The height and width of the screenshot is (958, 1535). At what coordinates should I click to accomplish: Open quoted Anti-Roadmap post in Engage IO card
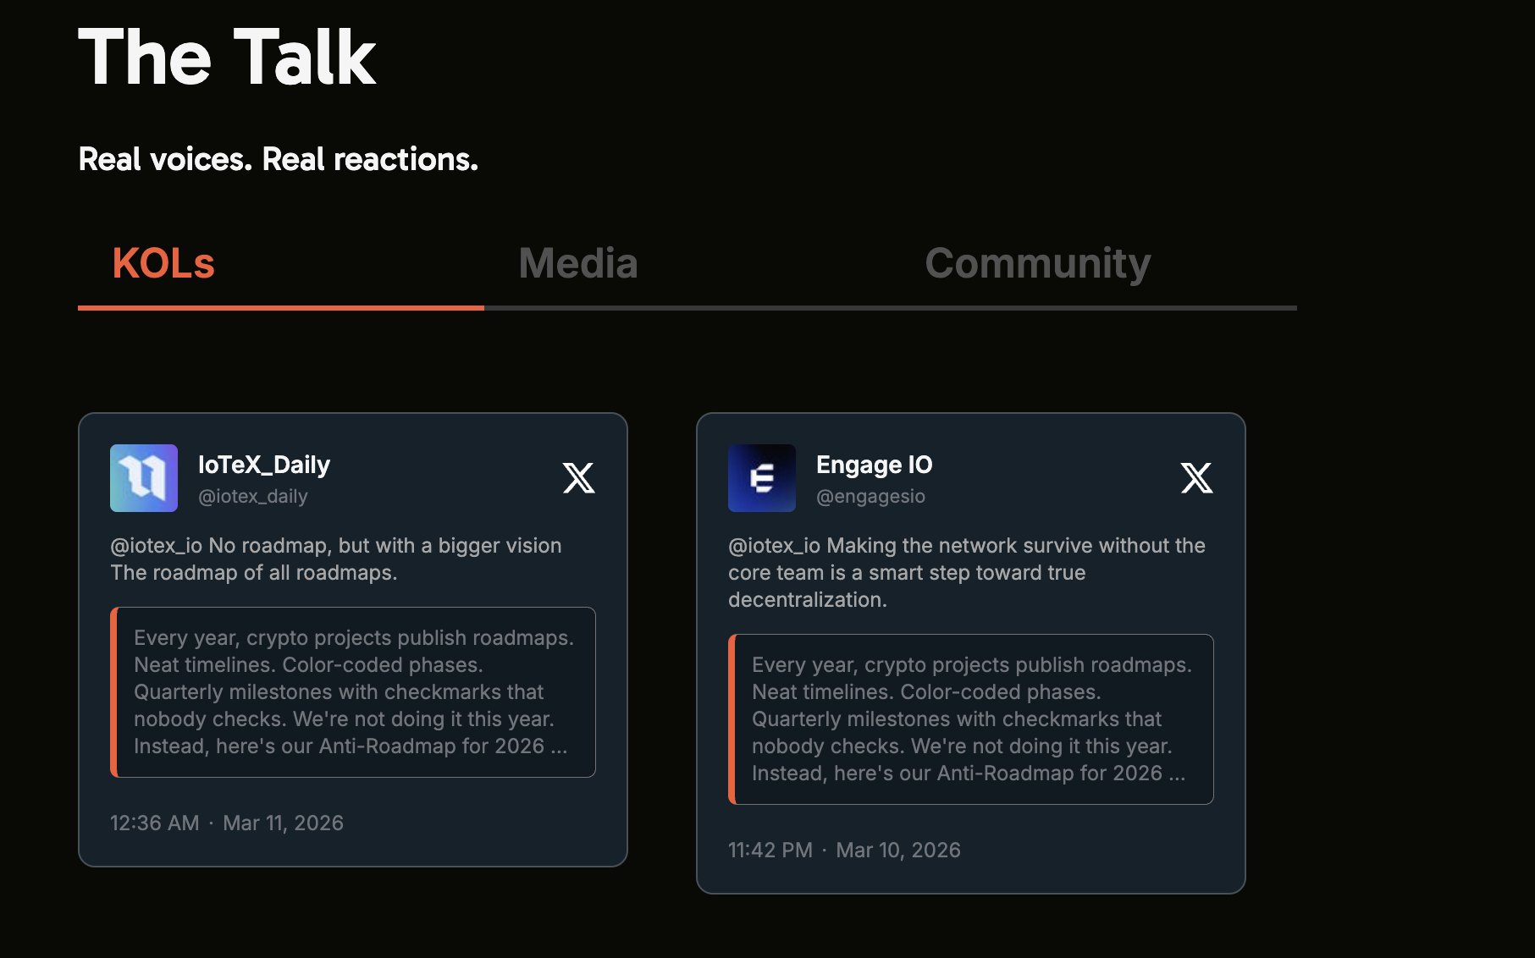pos(971,719)
